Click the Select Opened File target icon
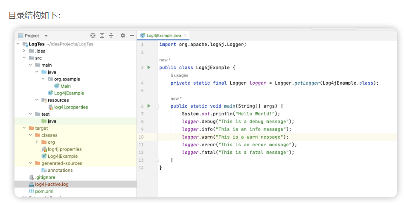This screenshot has height=205, width=404. pyautogui.click(x=93, y=35)
